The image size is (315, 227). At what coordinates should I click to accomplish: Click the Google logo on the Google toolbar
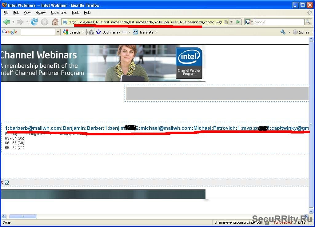(10, 32)
